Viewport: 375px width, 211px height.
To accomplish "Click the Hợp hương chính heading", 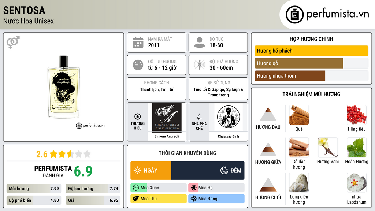I will [x=311, y=39].
